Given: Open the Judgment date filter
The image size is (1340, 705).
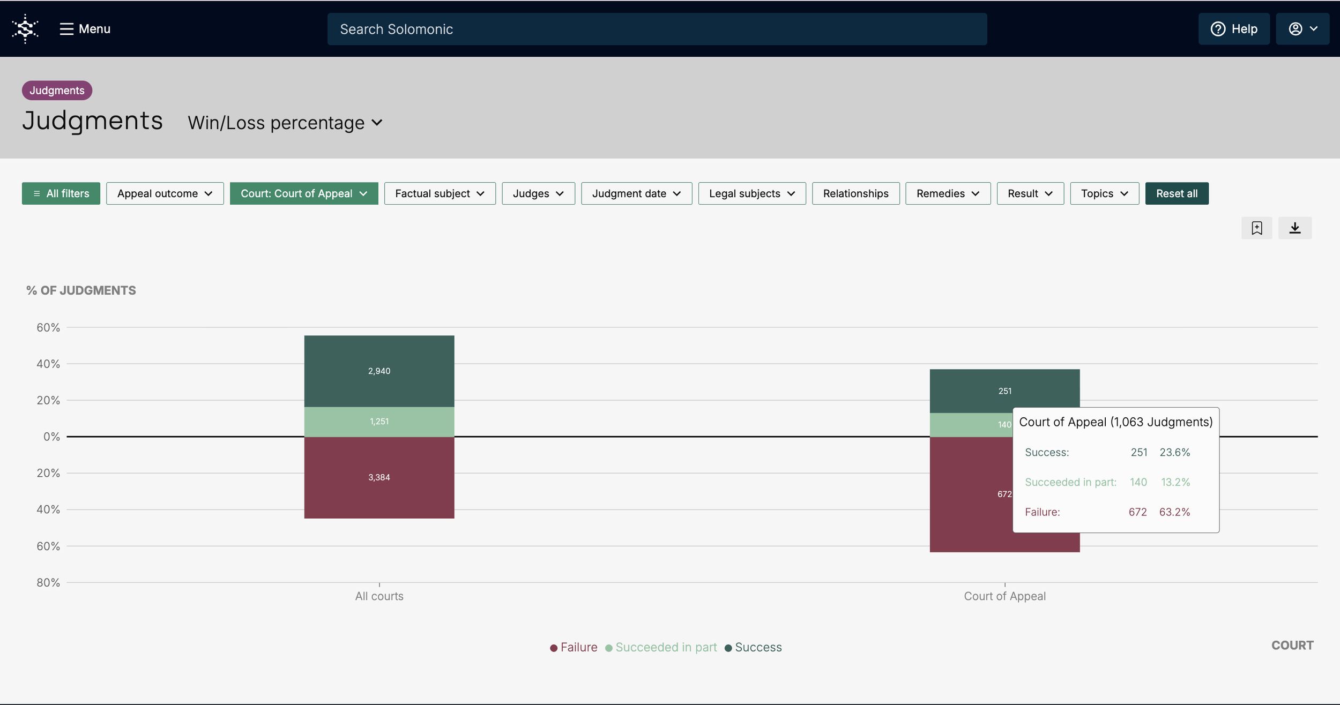Looking at the screenshot, I should coord(636,193).
